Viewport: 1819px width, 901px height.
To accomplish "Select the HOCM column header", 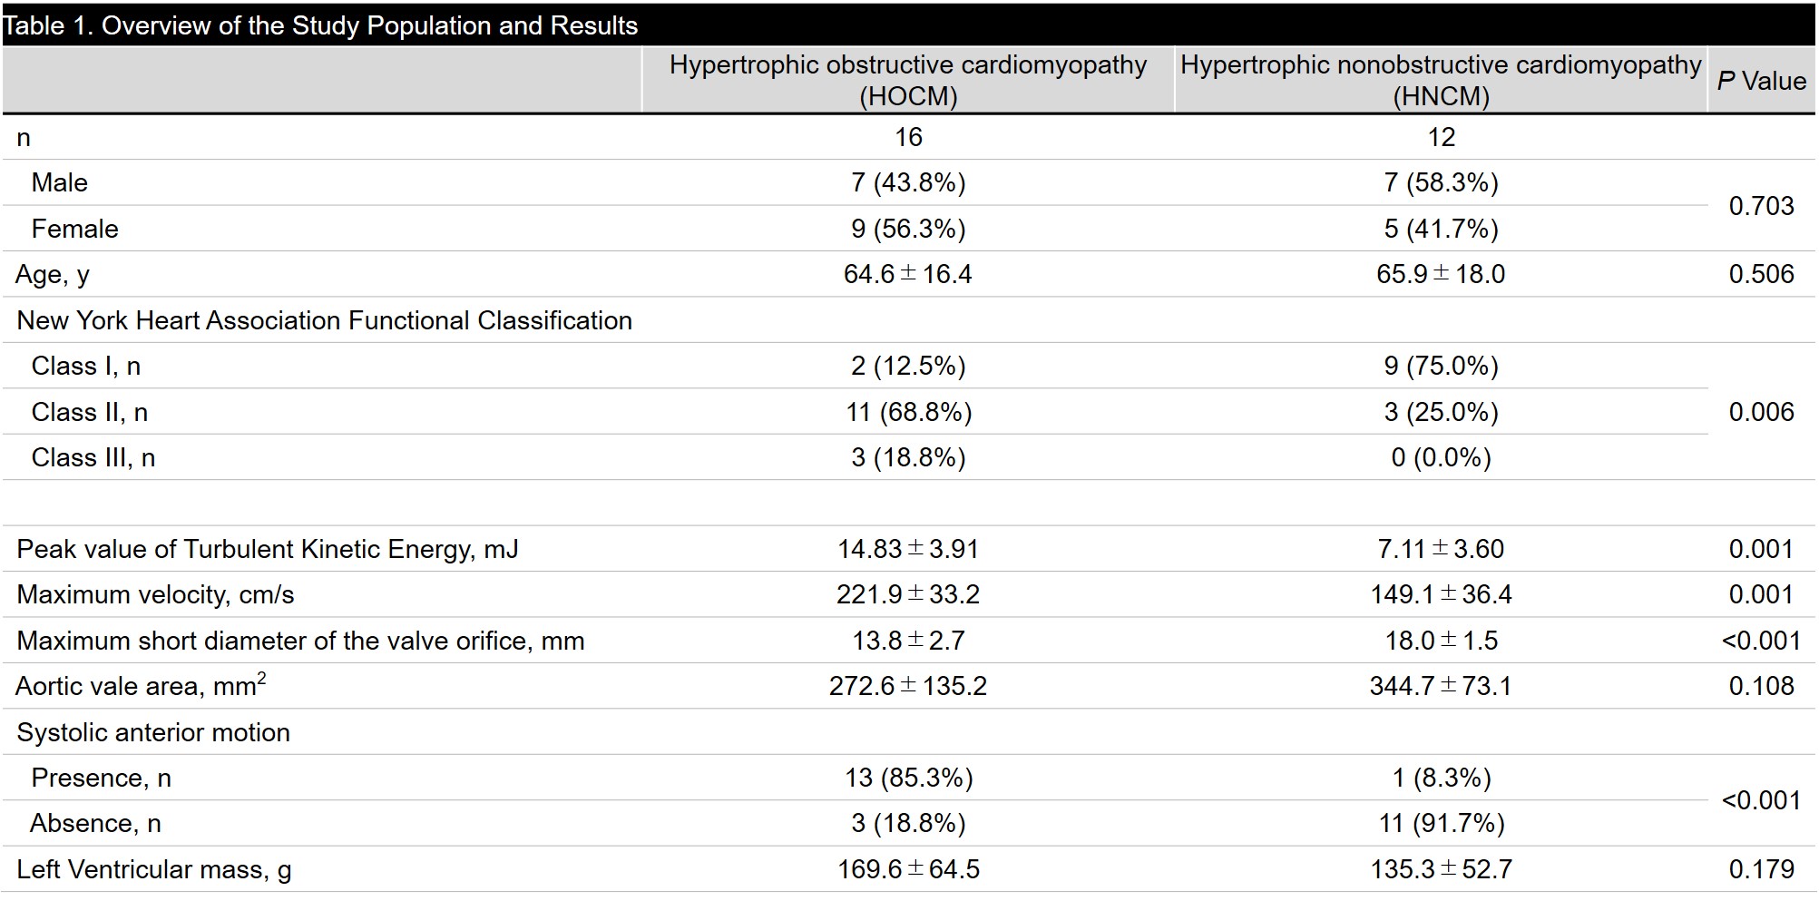I will point(908,81).
